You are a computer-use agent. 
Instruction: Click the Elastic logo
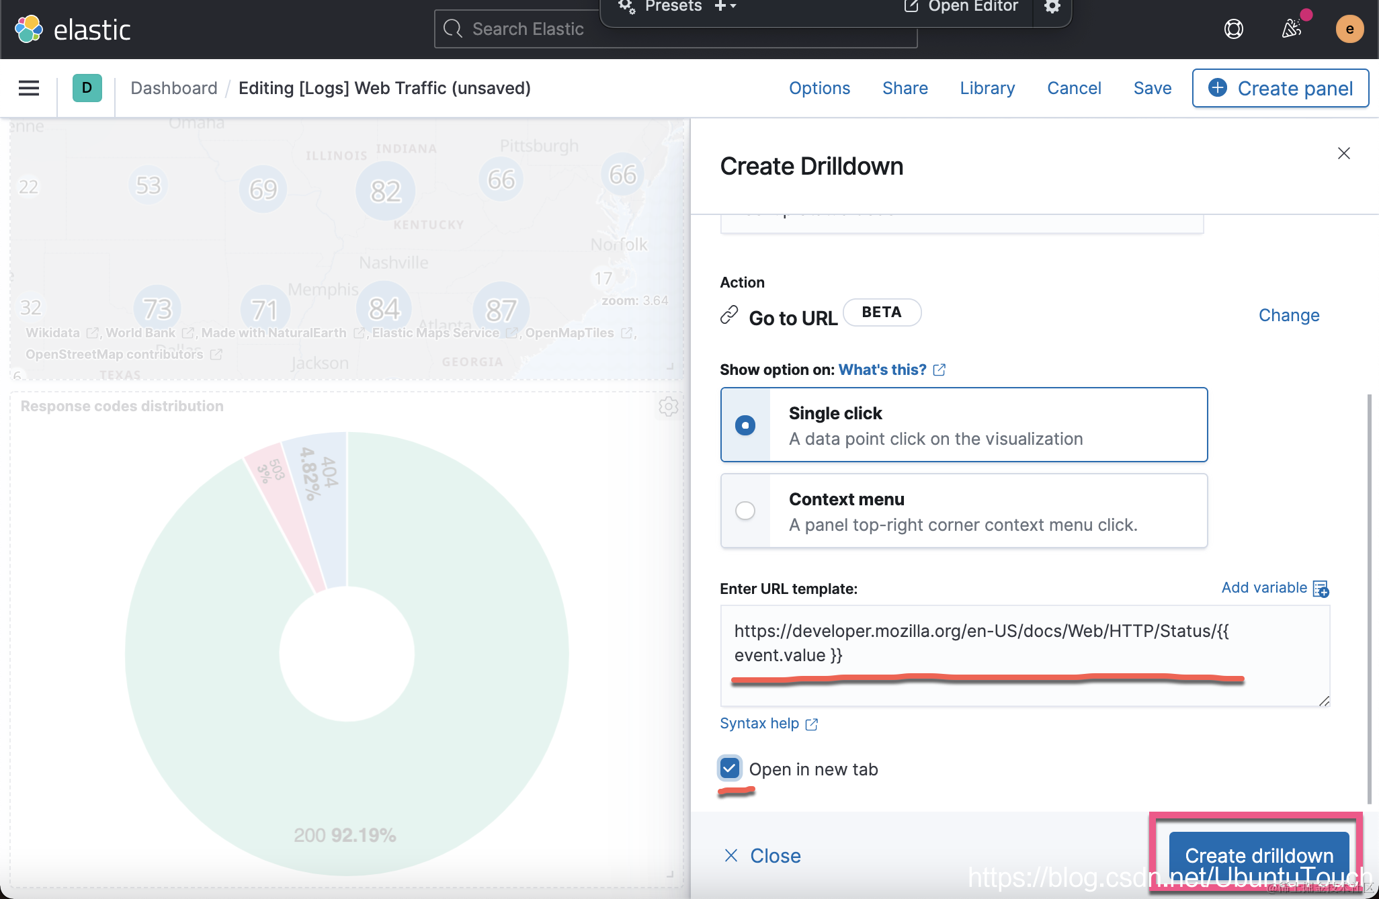click(x=73, y=30)
